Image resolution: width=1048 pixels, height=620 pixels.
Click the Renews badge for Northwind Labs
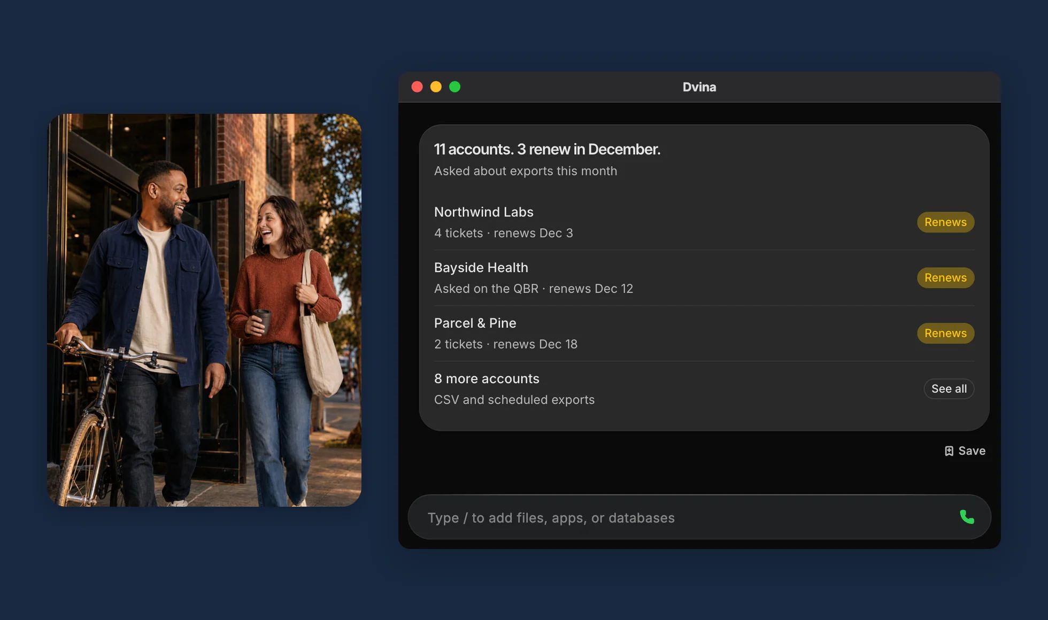[x=945, y=222]
